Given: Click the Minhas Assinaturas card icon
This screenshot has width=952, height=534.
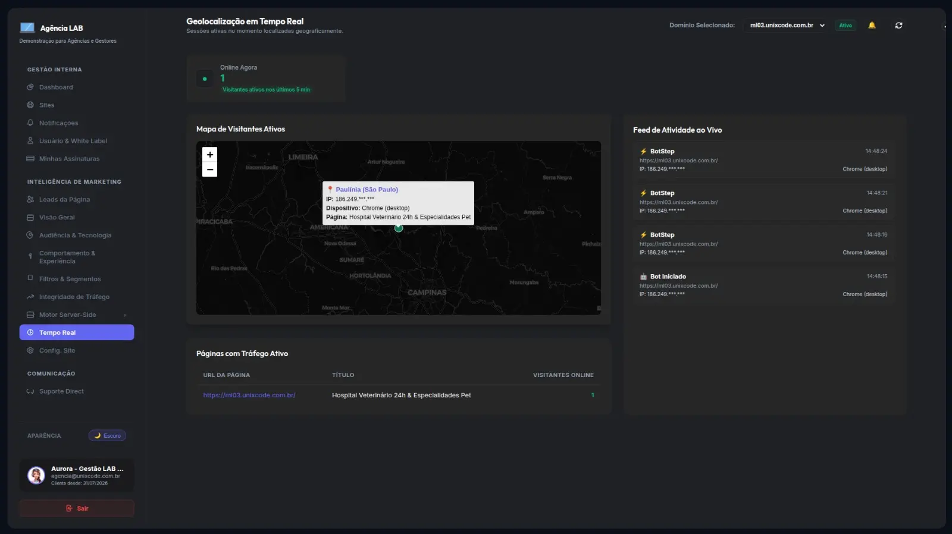Looking at the screenshot, I should tap(30, 159).
